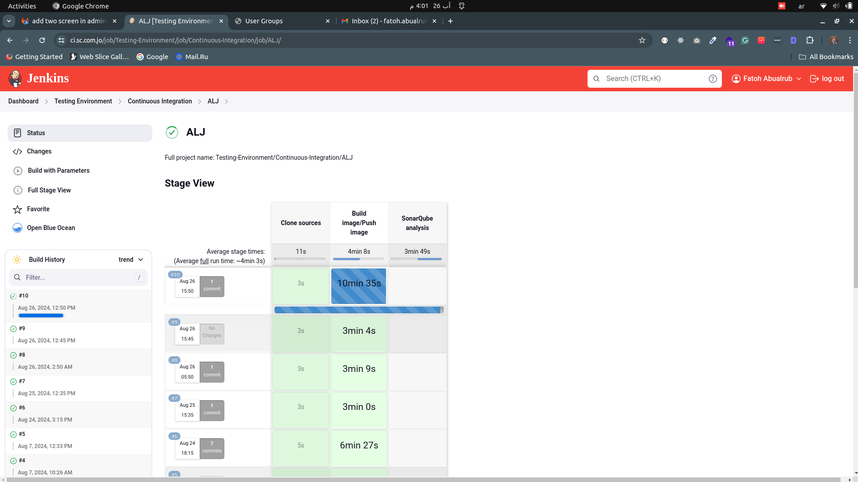Open build #9 in Build History

(x=22, y=328)
